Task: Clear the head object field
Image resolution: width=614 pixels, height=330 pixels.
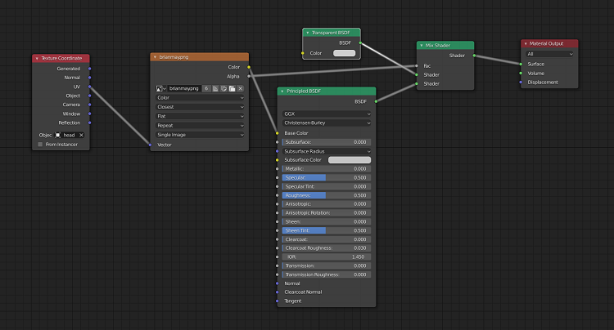Action: (81, 135)
